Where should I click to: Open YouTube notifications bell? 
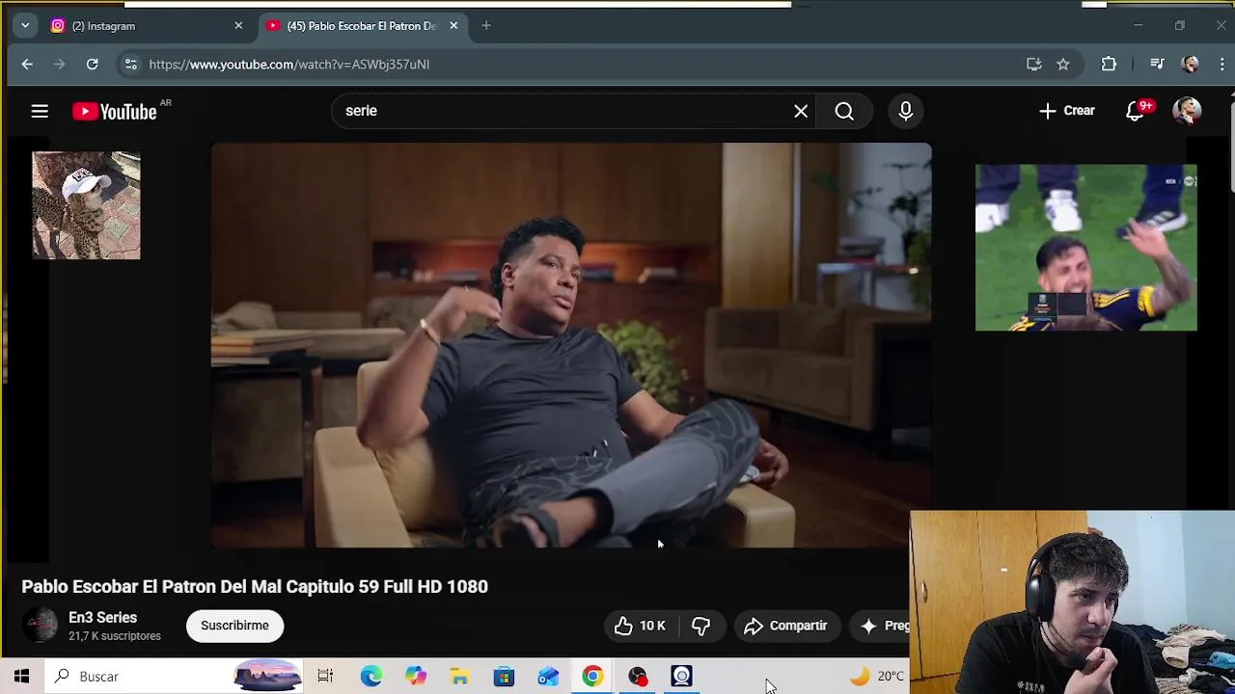1136,111
